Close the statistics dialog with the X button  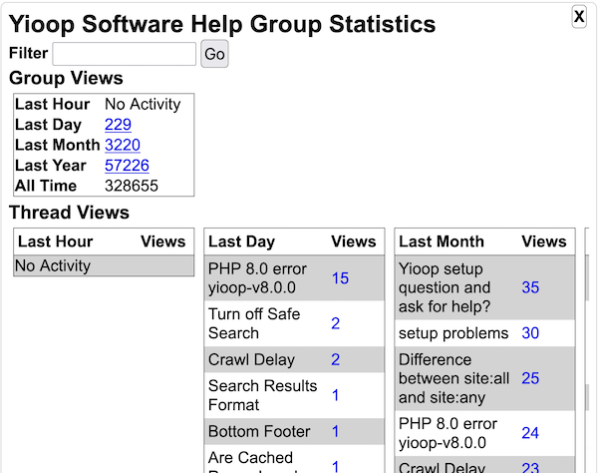coord(579,17)
